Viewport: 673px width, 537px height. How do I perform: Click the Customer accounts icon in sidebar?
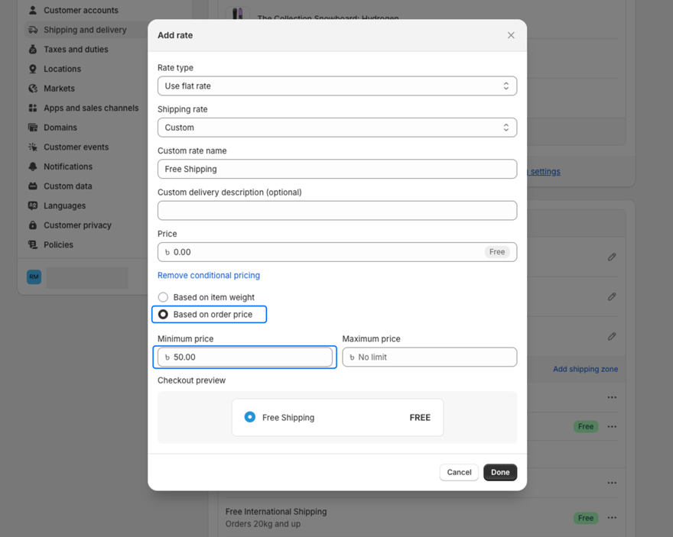coord(33,10)
